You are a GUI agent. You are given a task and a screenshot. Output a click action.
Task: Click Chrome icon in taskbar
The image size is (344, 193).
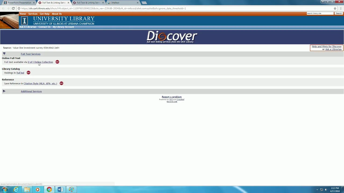(x=49, y=190)
